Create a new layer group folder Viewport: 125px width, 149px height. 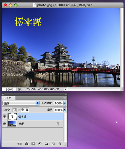[x=46, y=144]
